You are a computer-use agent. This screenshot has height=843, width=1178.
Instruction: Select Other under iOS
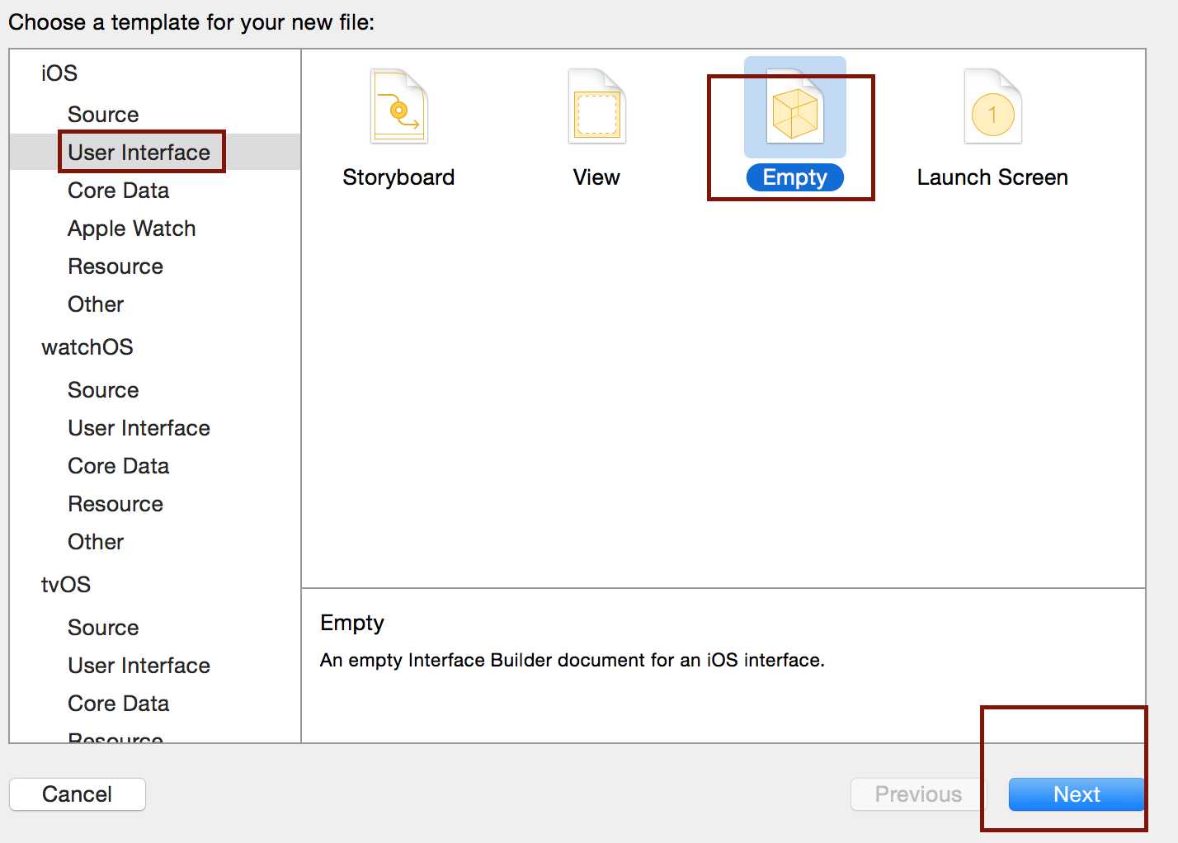coord(96,304)
